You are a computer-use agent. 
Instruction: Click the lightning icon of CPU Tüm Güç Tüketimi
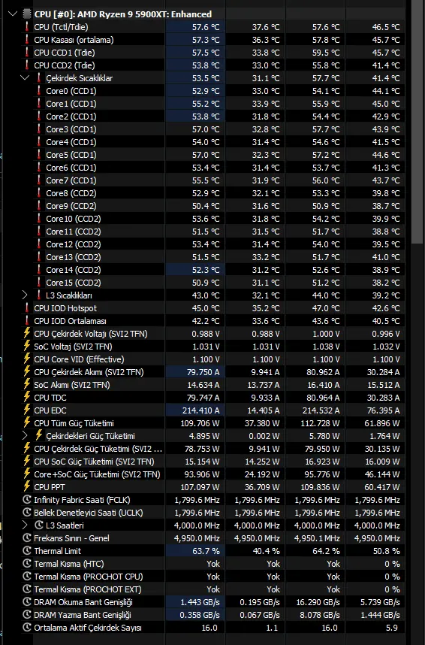pyautogui.click(x=27, y=422)
